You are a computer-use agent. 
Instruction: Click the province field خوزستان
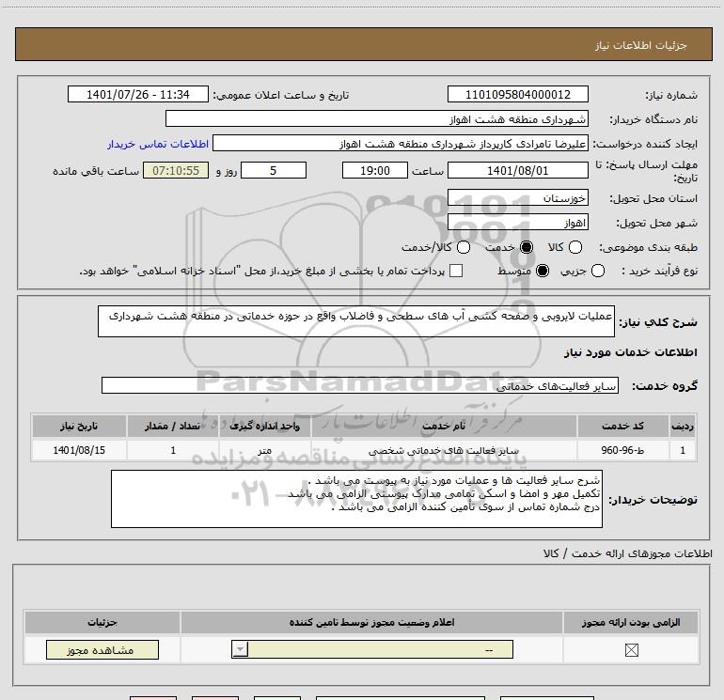click(517, 198)
